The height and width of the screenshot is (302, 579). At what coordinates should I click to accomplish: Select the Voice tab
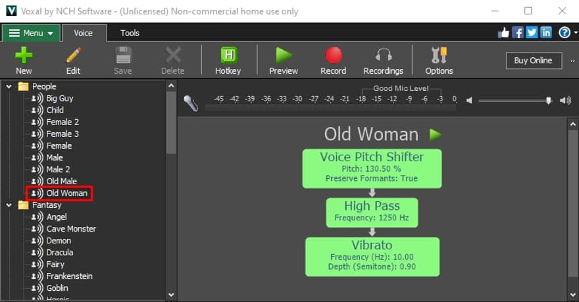click(84, 33)
